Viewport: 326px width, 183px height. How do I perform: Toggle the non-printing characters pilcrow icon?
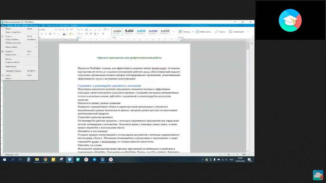[103, 34]
